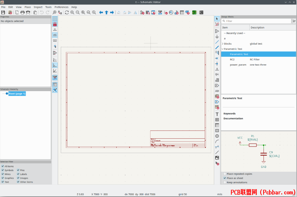Toggle full-window crosshair cursor
This screenshot has width=297, height=197.
tap(55, 46)
